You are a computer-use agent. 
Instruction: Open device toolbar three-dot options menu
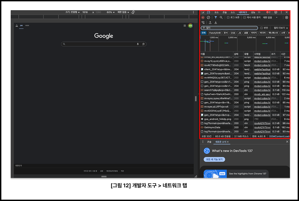tap(193, 12)
